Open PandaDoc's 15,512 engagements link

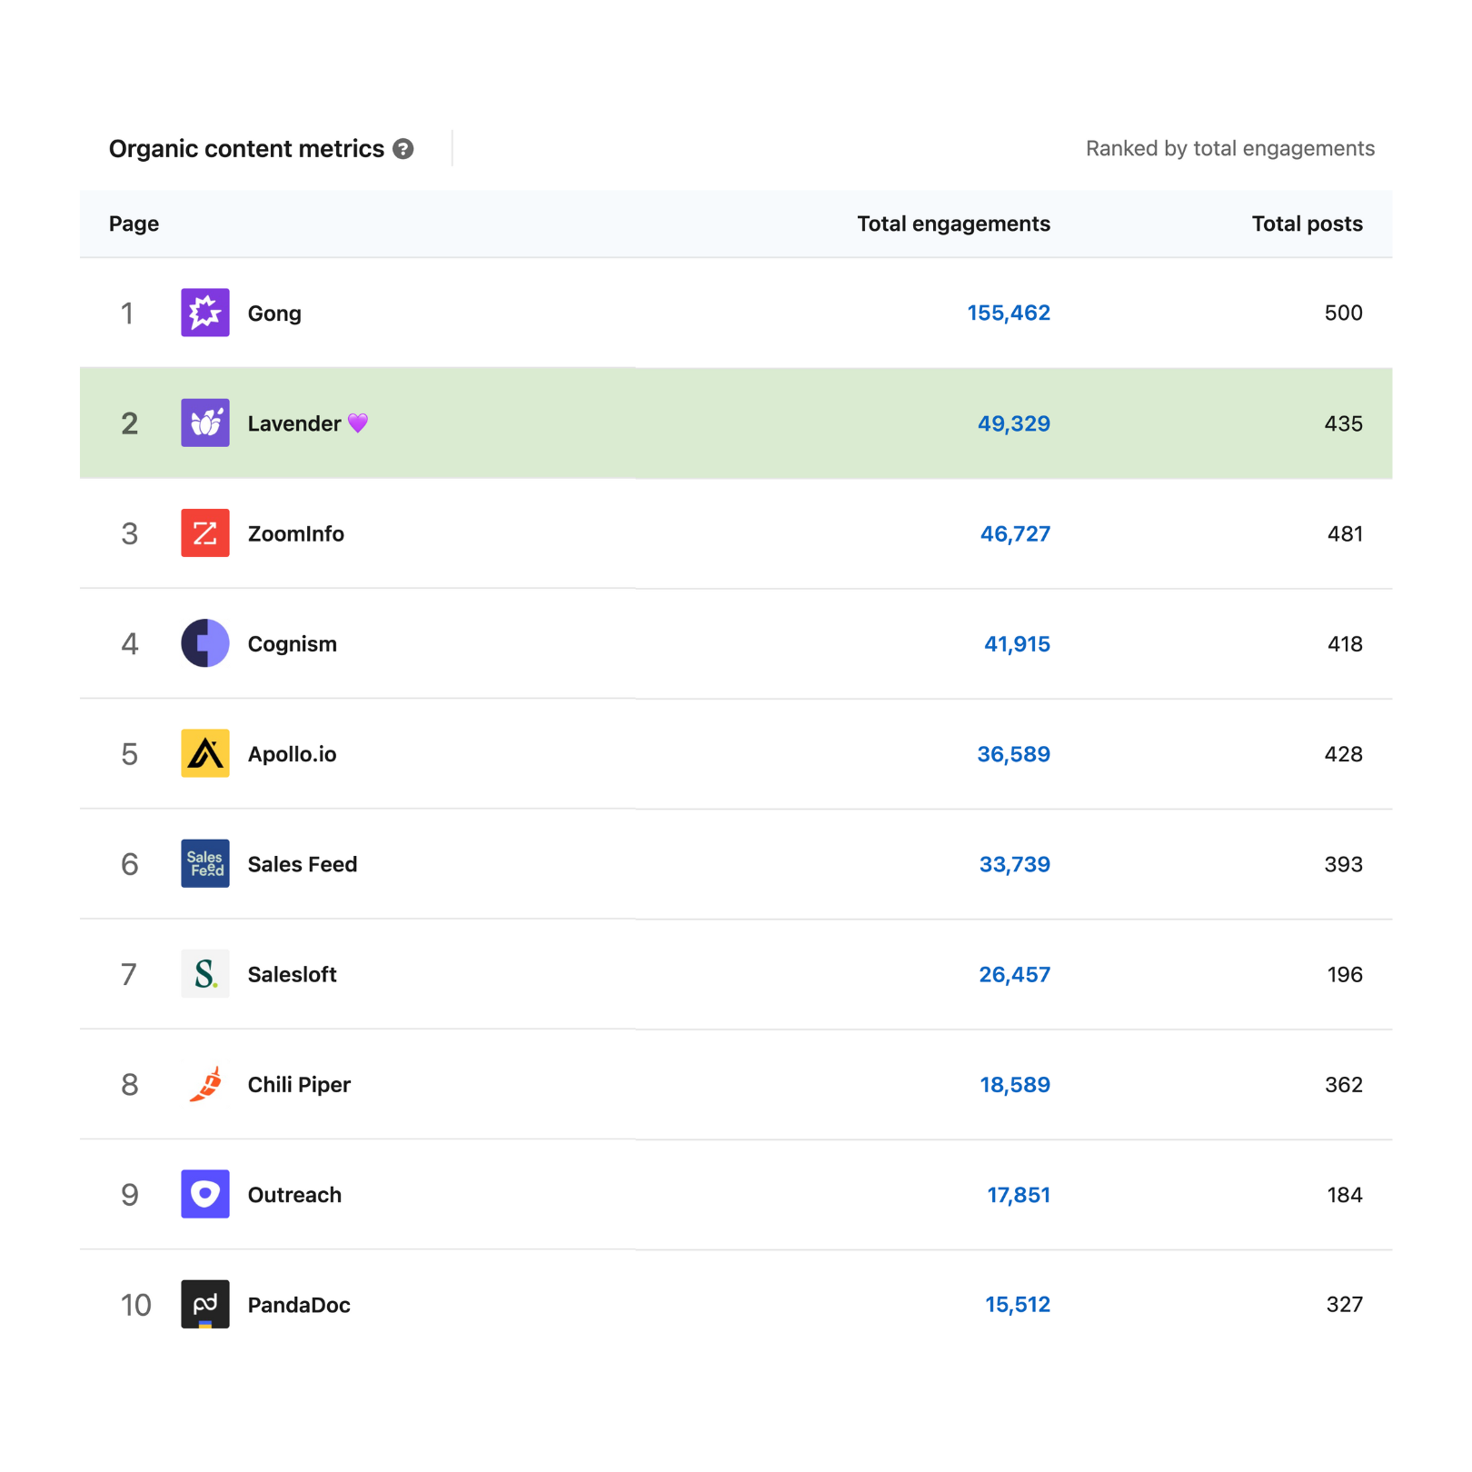(x=1018, y=1305)
